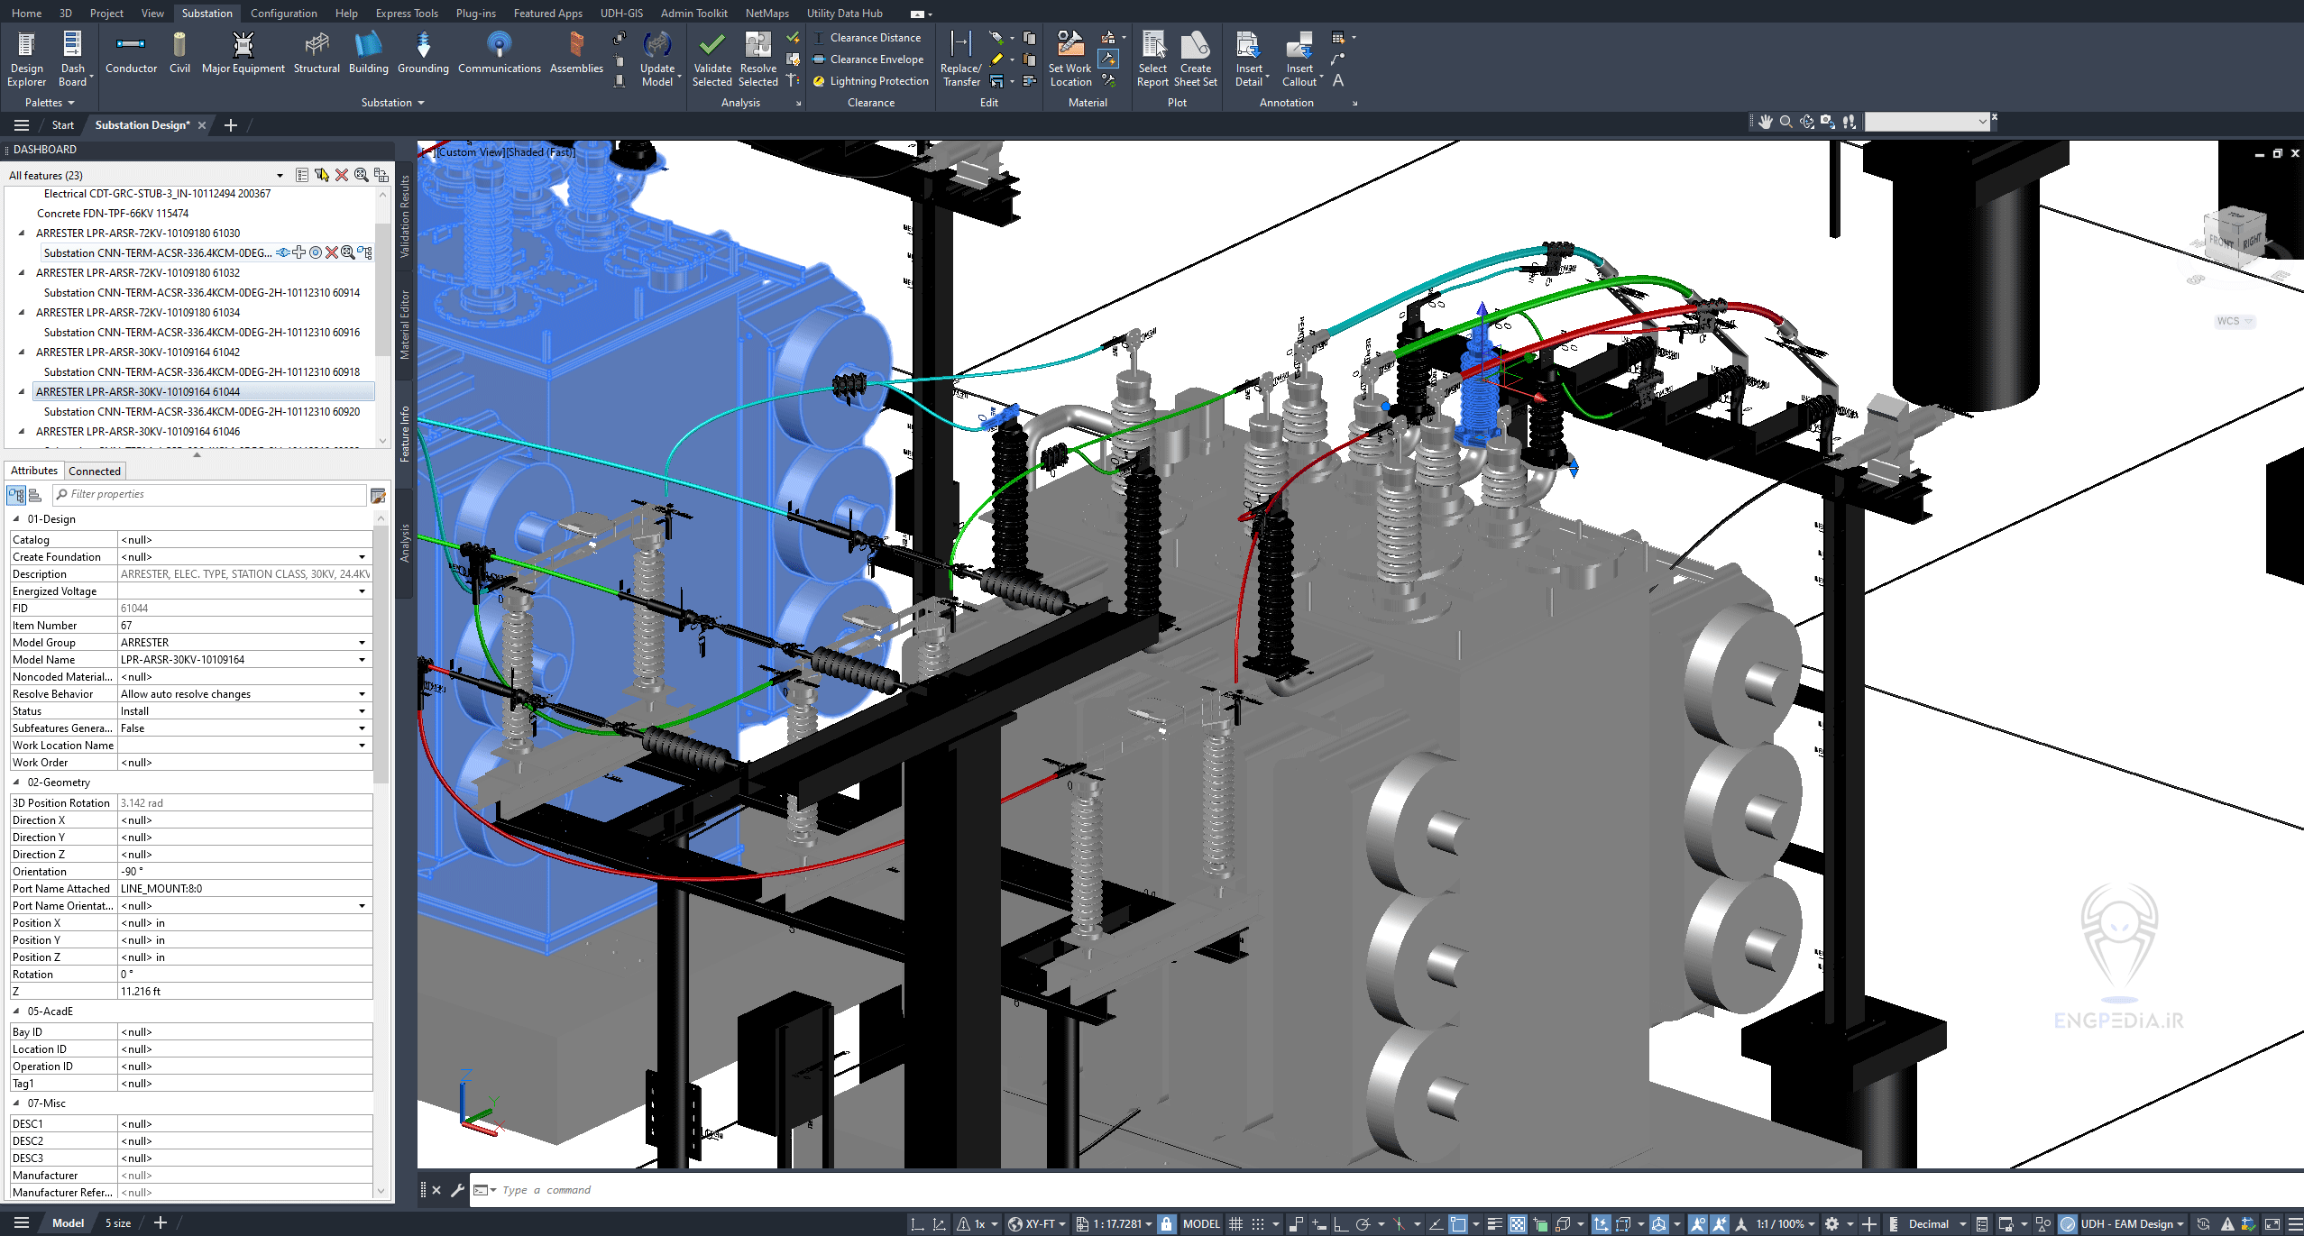Expand the Resolve Behavior dropdown

coord(363,693)
